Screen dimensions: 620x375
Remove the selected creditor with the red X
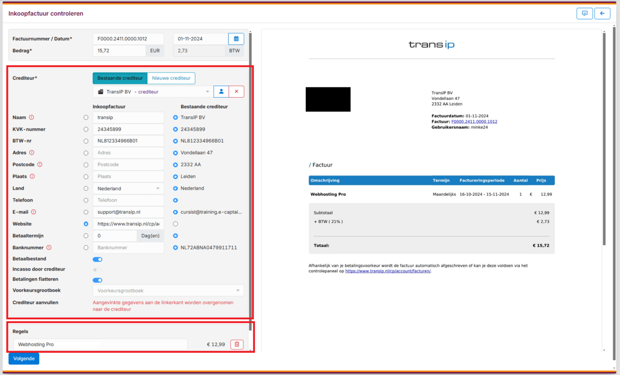[236, 92]
